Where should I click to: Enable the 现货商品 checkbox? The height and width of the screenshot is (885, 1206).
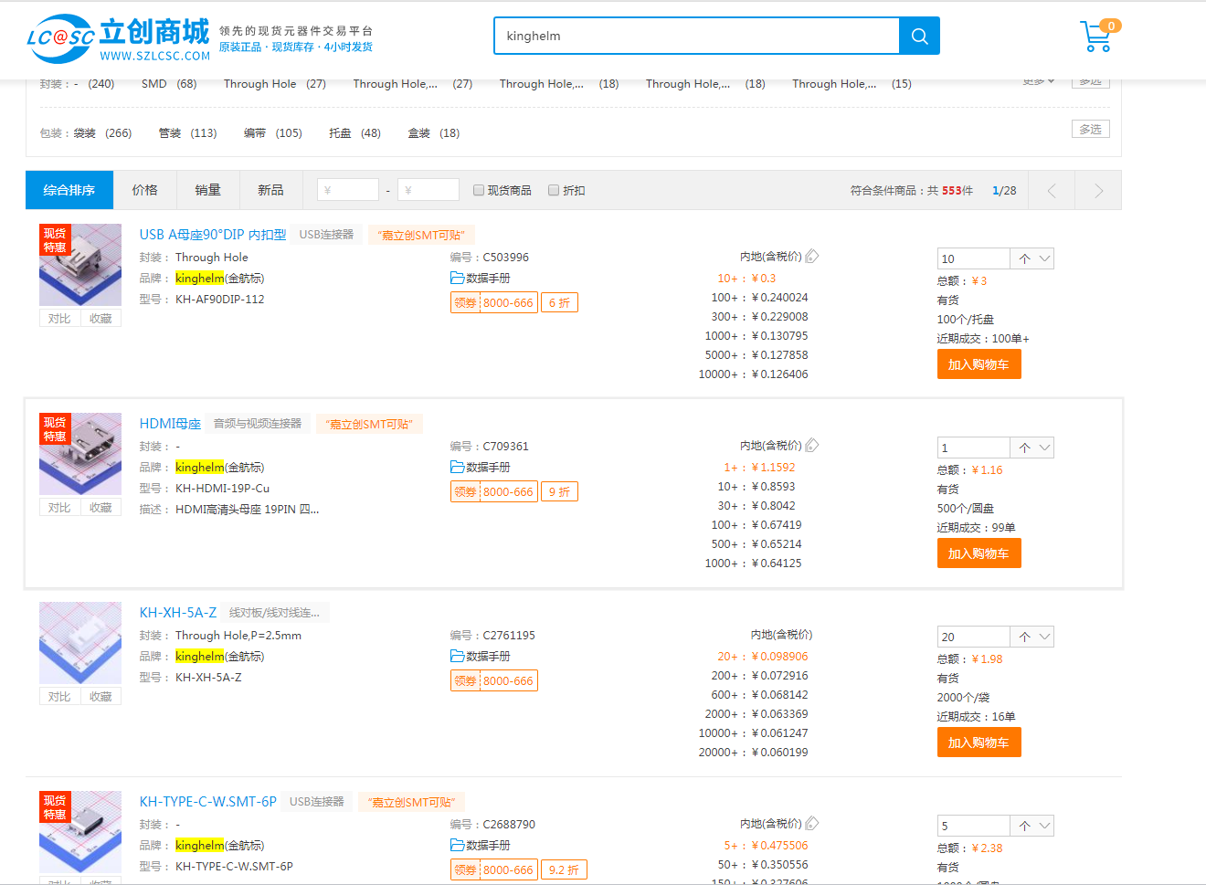(479, 189)
